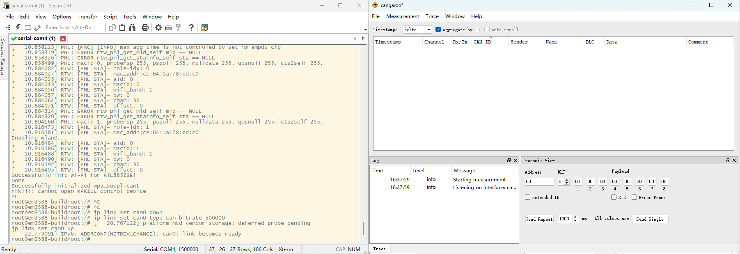
Task: Click the binoculars Find icon
Action: click(132, 27)
